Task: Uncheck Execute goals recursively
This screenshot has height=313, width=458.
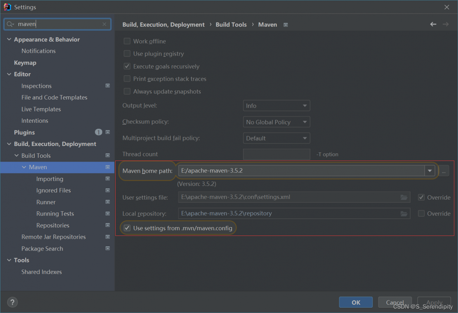Action: (x=127, y=66)
